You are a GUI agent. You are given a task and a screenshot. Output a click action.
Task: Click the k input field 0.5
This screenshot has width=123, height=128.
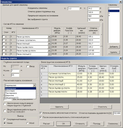click(x=15, y=75)
